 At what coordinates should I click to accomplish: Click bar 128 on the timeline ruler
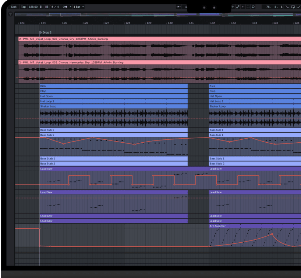tap(128, 23)
